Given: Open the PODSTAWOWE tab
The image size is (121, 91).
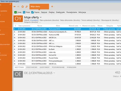Looking at the screenshot, I should coord(32,67).
